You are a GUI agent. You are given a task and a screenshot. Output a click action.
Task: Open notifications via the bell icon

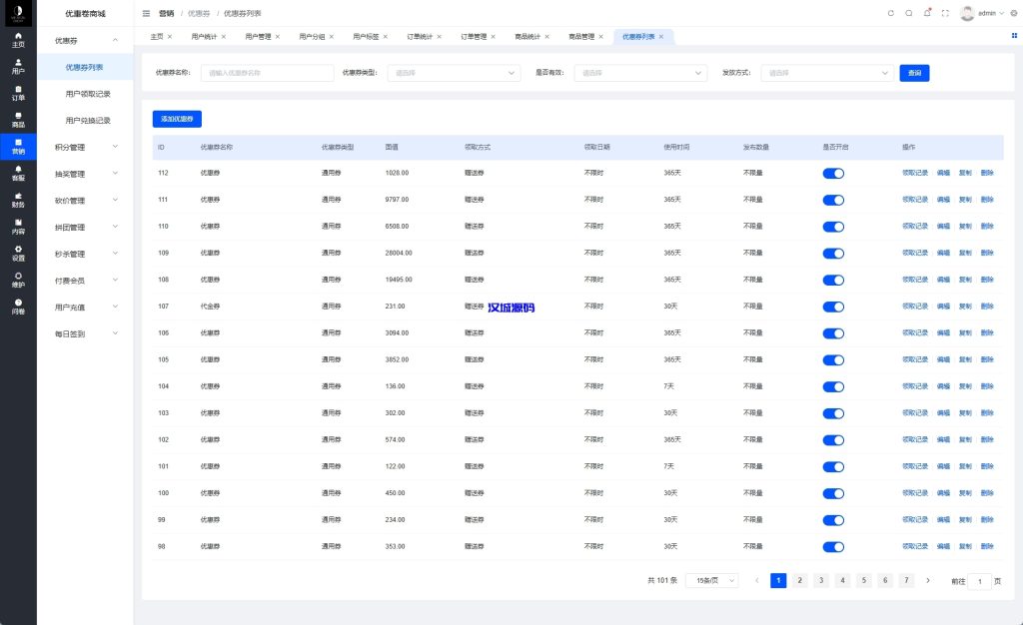pyautogui.click(x=927, y=13)
